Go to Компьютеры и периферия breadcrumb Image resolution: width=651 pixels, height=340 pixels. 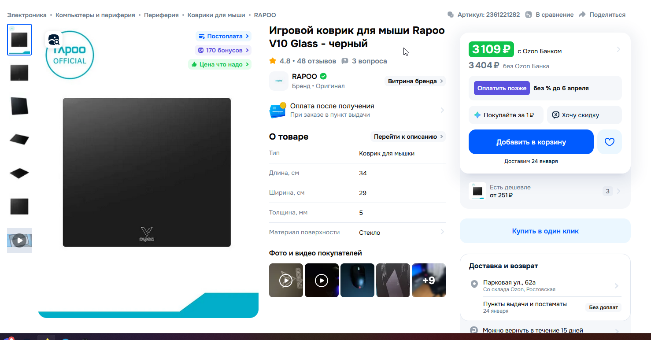[95, 15]
